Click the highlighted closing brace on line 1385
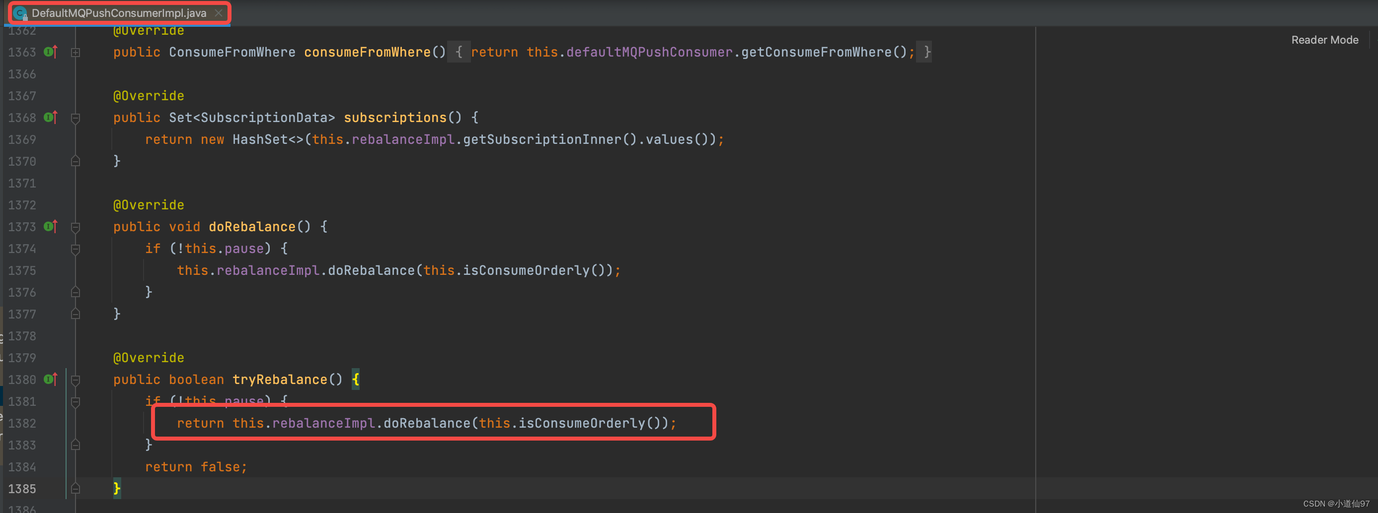Screen dimensions: 1378x513 click(117, 488)
